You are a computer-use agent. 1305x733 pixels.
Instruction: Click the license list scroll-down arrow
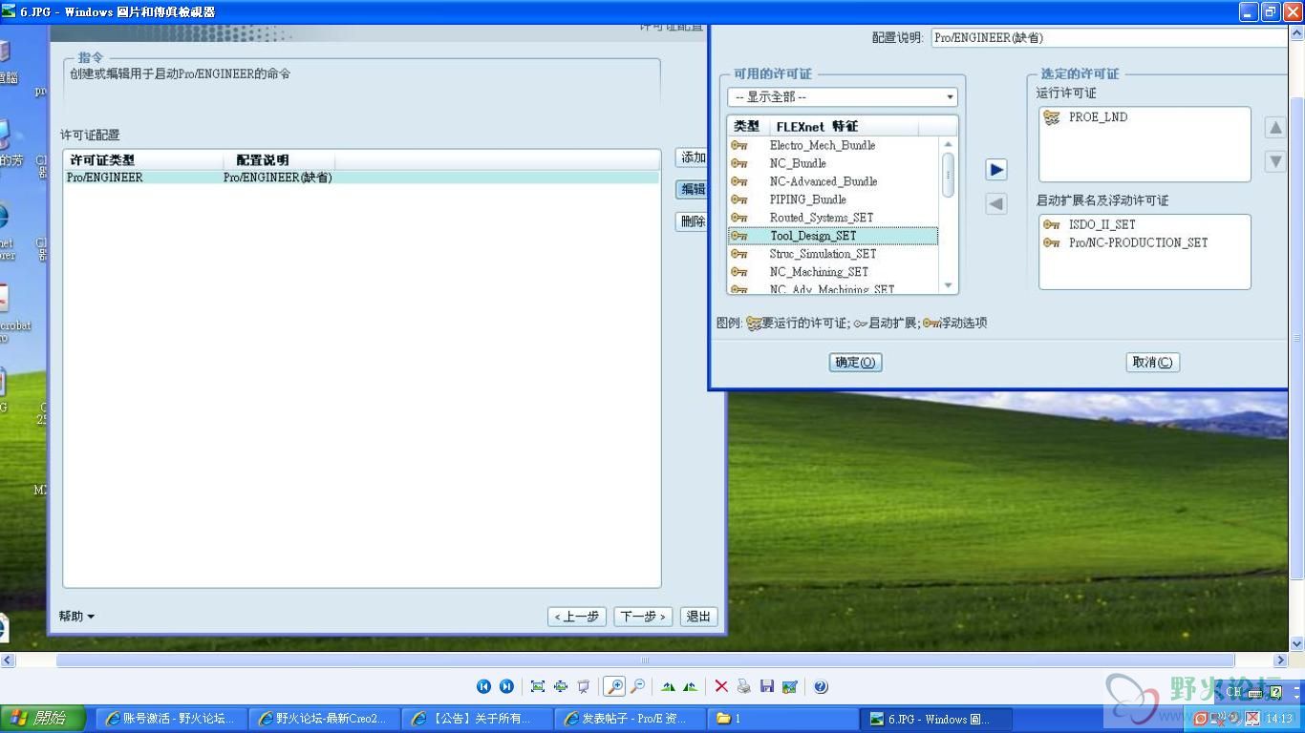coord(948,285)
